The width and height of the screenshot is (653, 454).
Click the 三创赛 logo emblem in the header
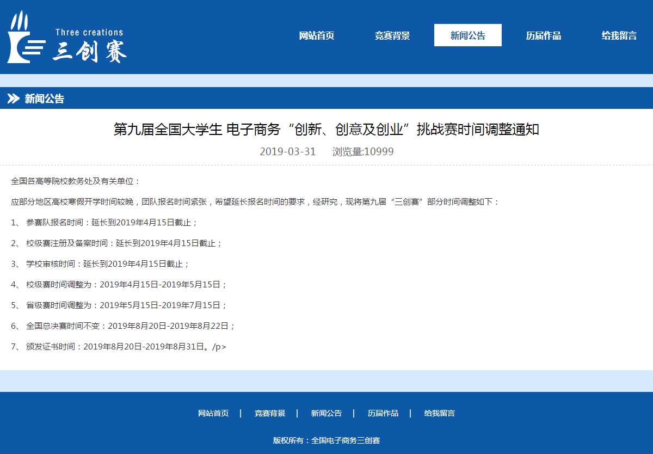tap(26, 37)
